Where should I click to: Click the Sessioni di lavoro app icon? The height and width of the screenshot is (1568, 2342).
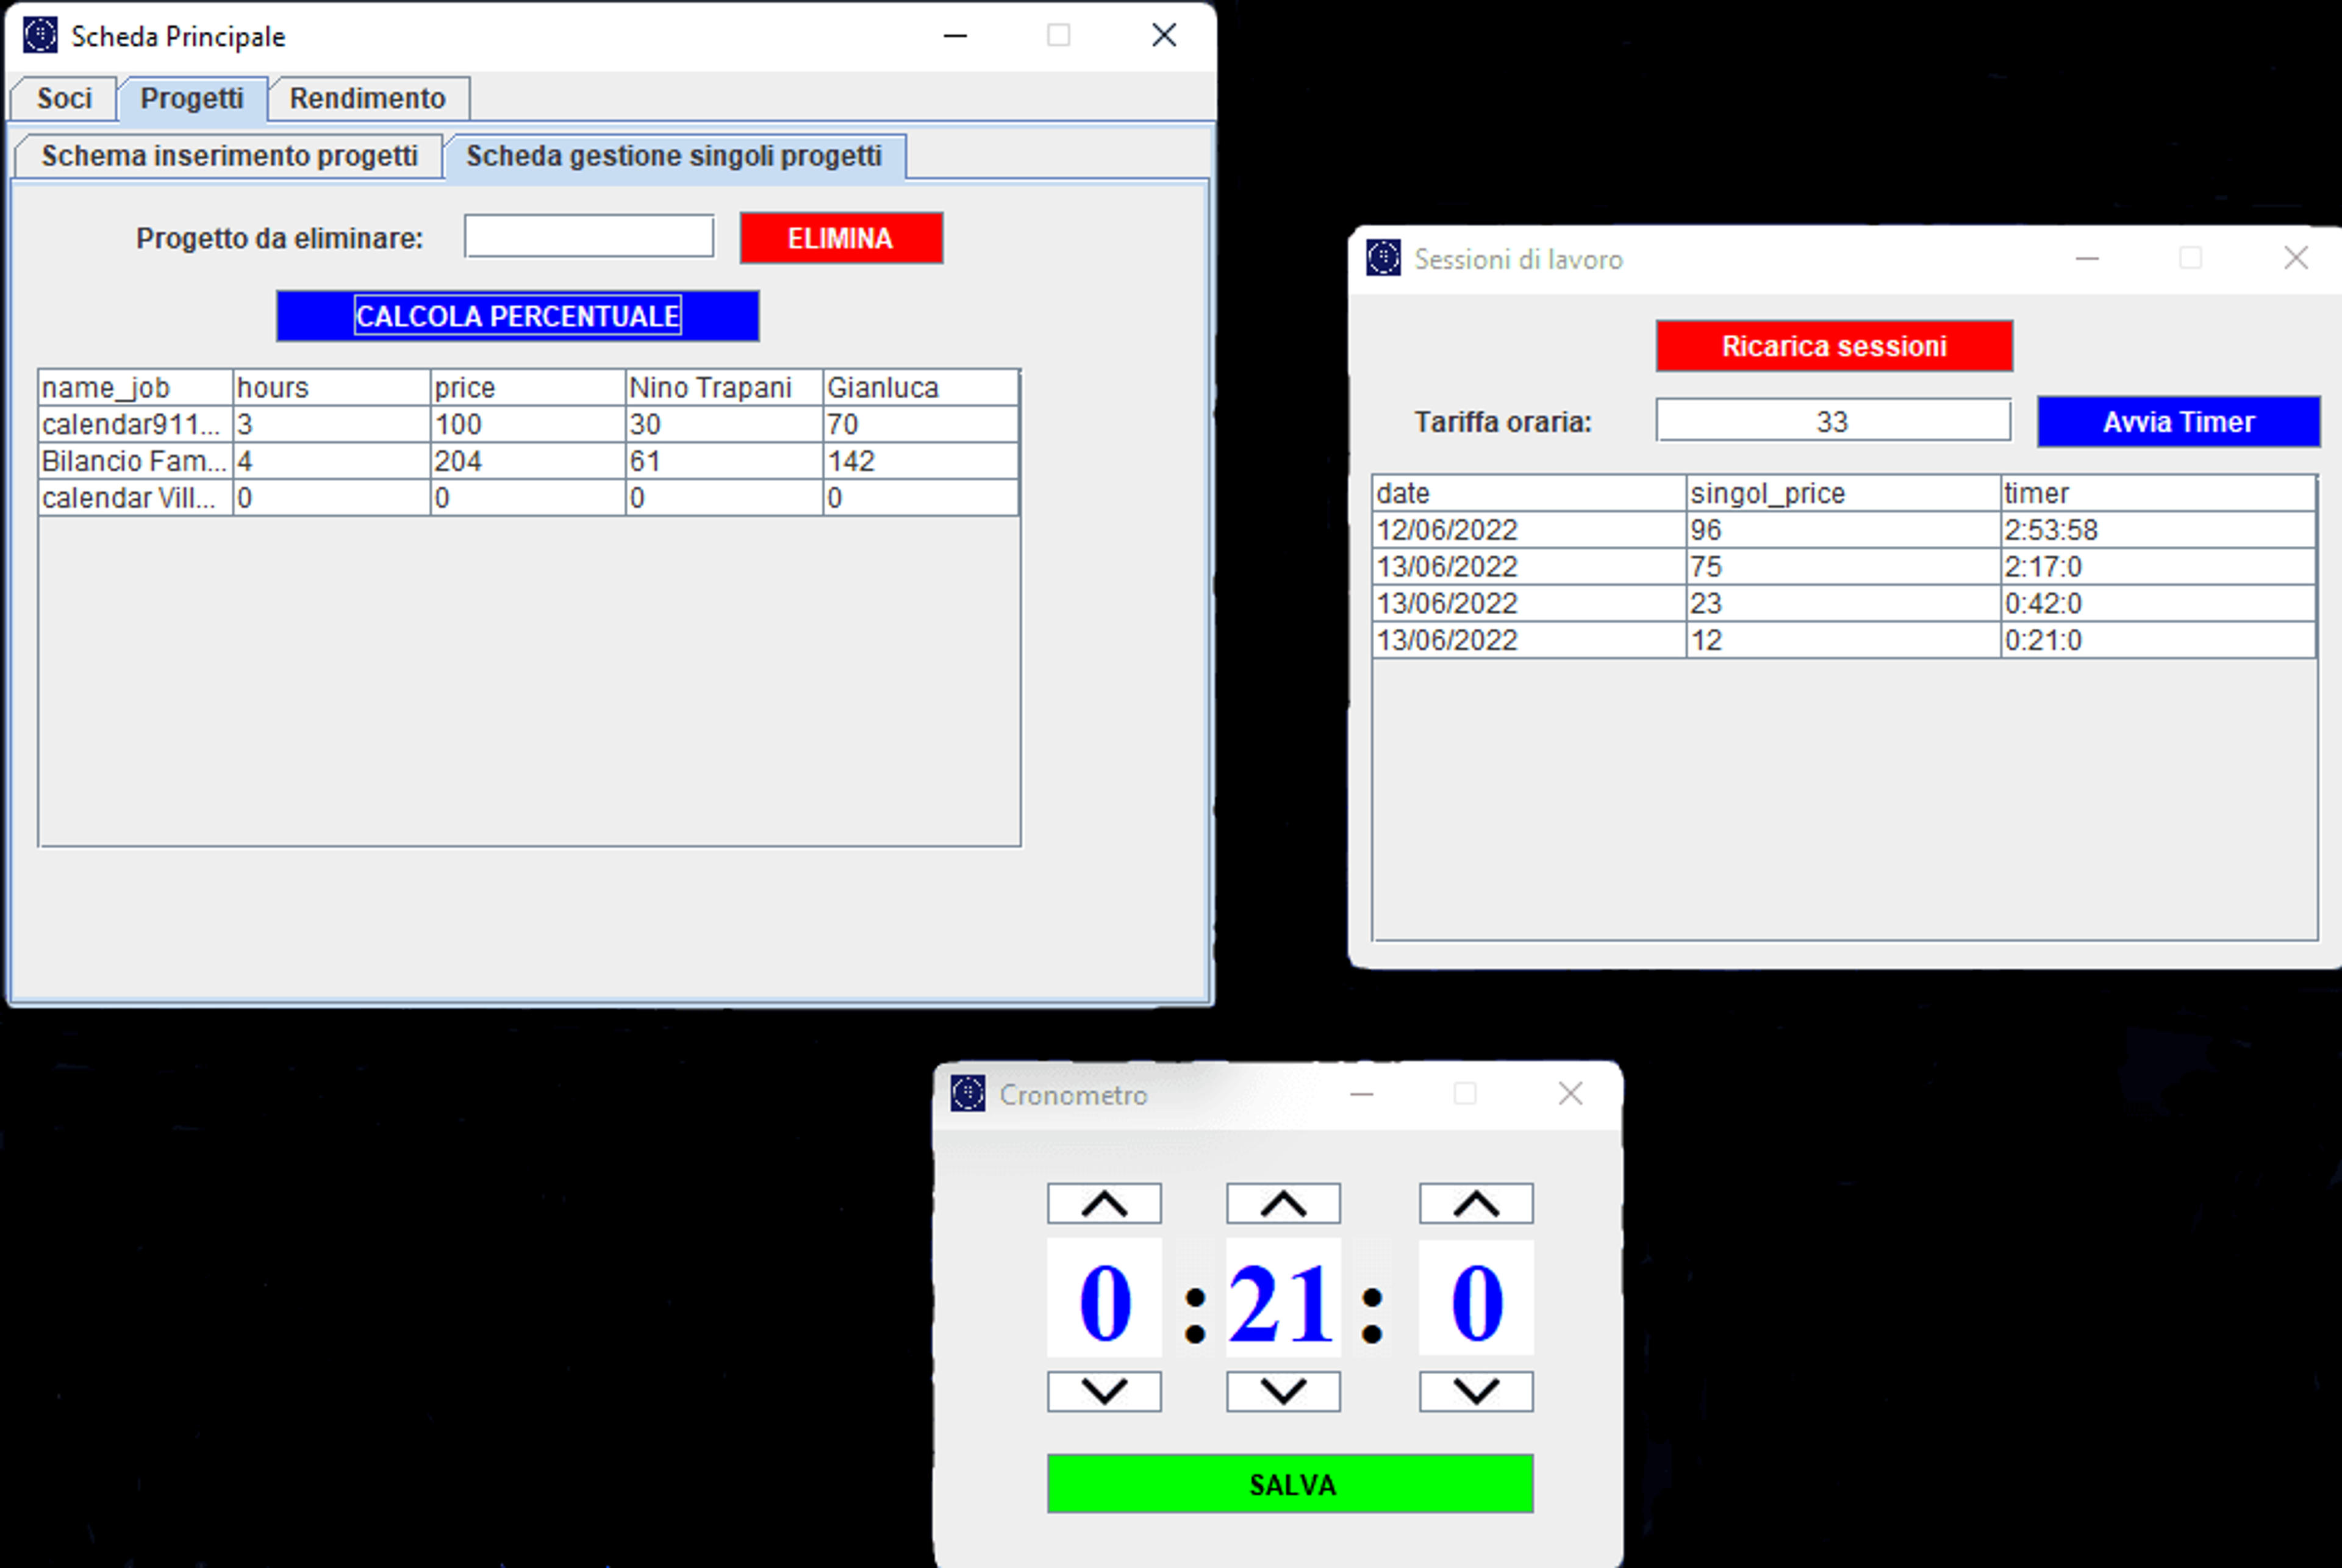tap(1384, 258)
